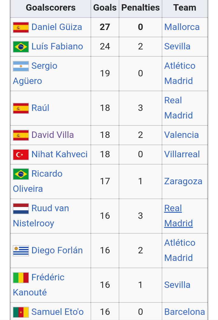218x320 pixels.
Task: Open the Daniel Güiza player link
Action: 57,27
